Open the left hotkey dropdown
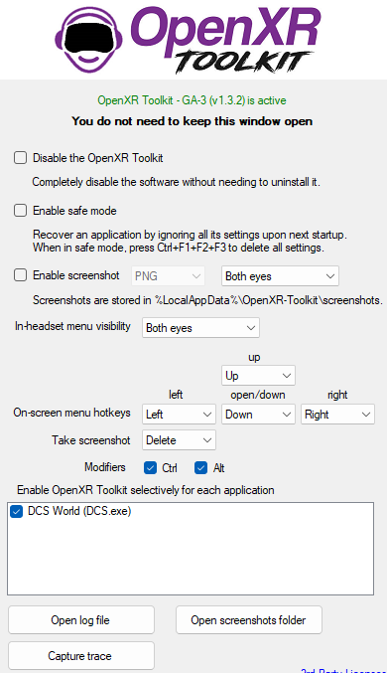Screen dimensions: 387x673 click(179, 415)
